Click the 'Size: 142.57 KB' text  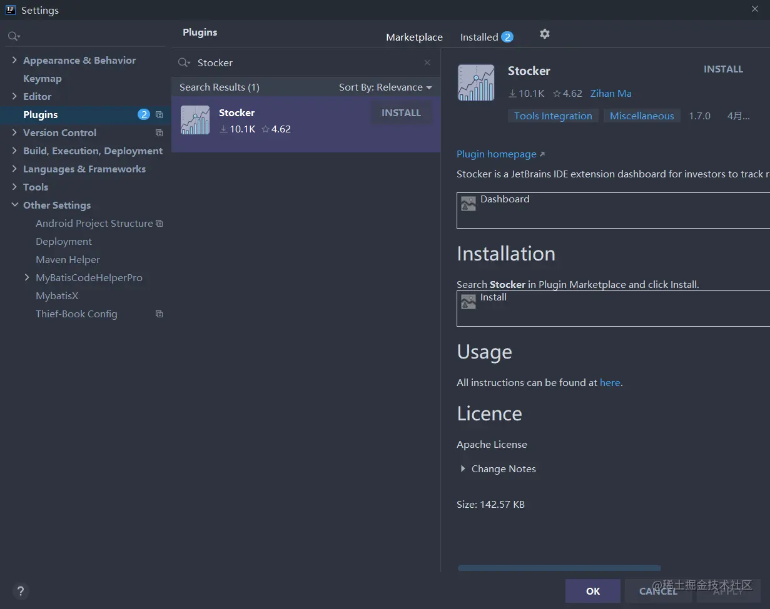coord(491,505)
